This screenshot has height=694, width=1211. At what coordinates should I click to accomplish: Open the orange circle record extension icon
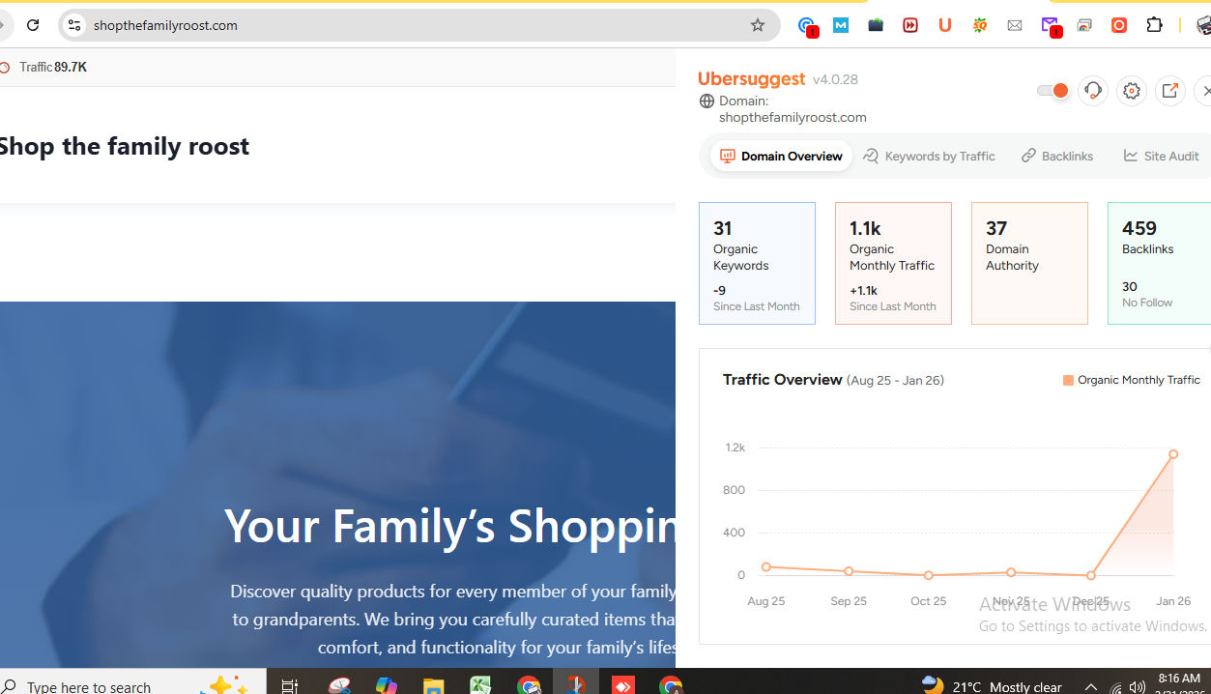1119,25
